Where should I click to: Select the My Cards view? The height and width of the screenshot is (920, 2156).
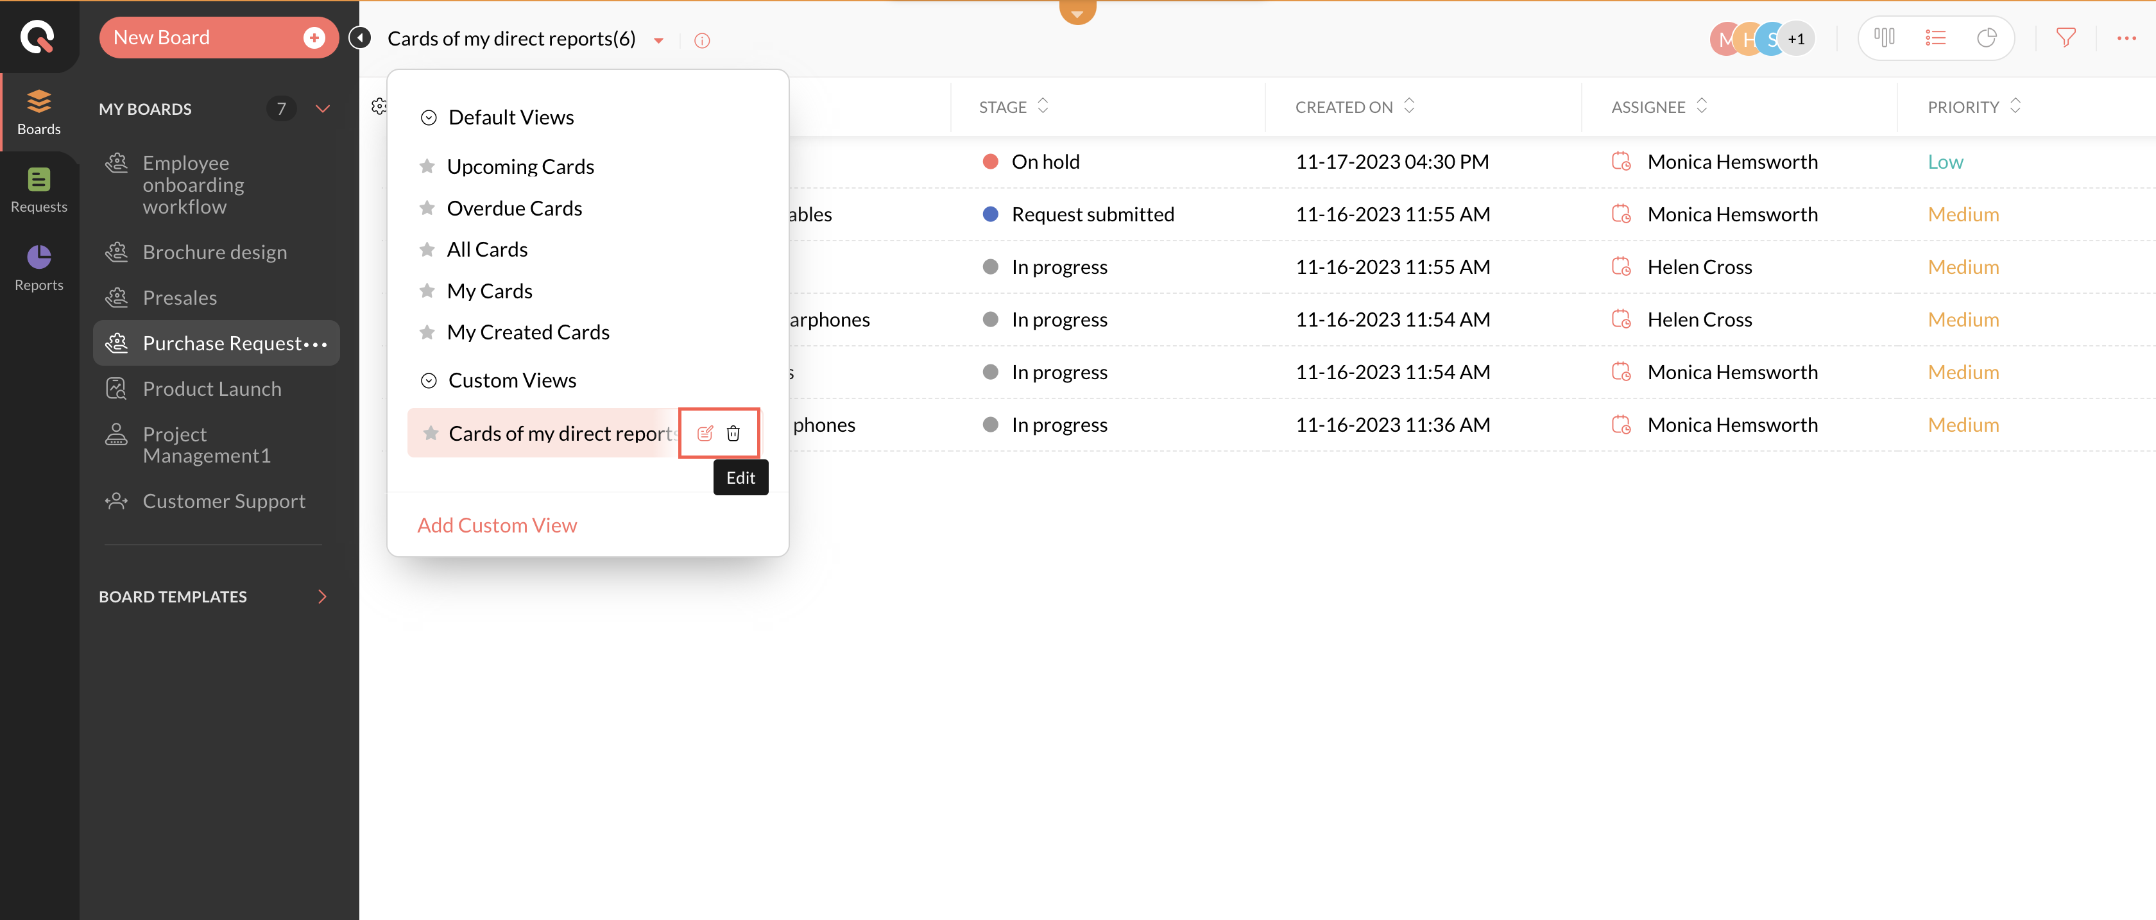pos(489,291)
